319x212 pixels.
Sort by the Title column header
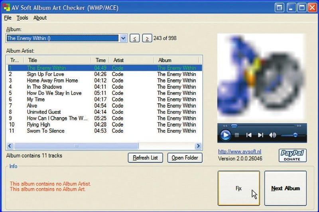[x=57, y=60]
